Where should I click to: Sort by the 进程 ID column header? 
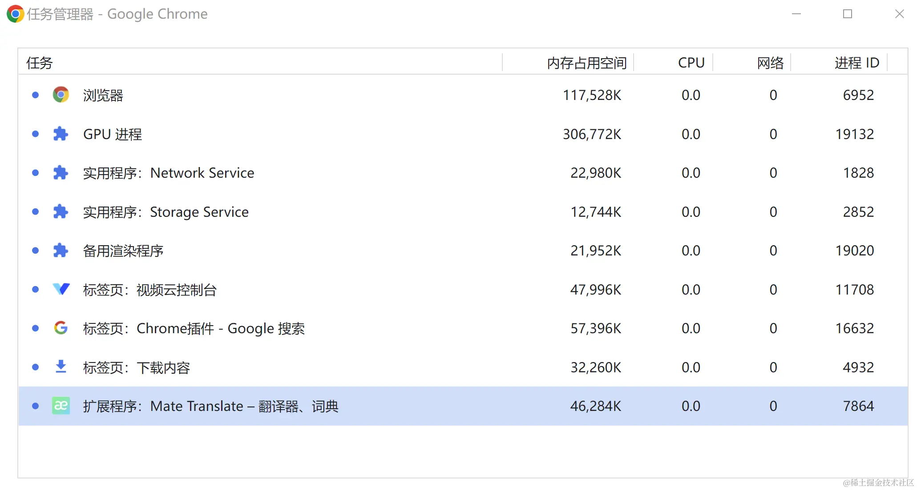(x=856, y=63)
